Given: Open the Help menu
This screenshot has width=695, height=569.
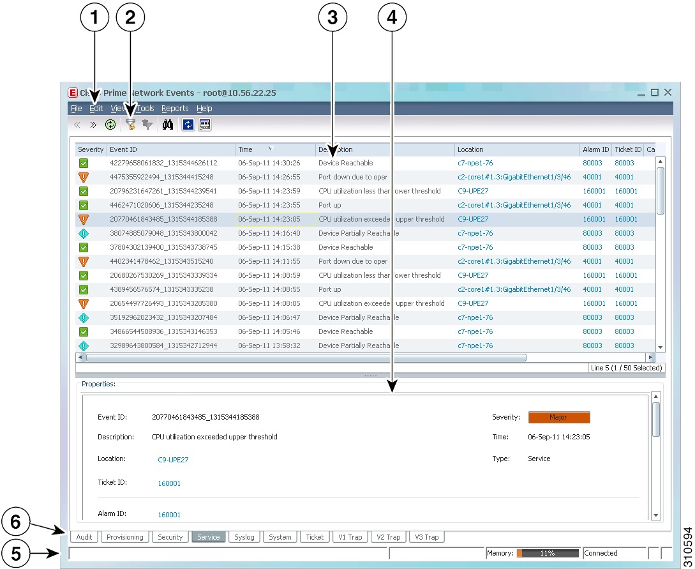Looking at the screenshot, I should [204, 108].
